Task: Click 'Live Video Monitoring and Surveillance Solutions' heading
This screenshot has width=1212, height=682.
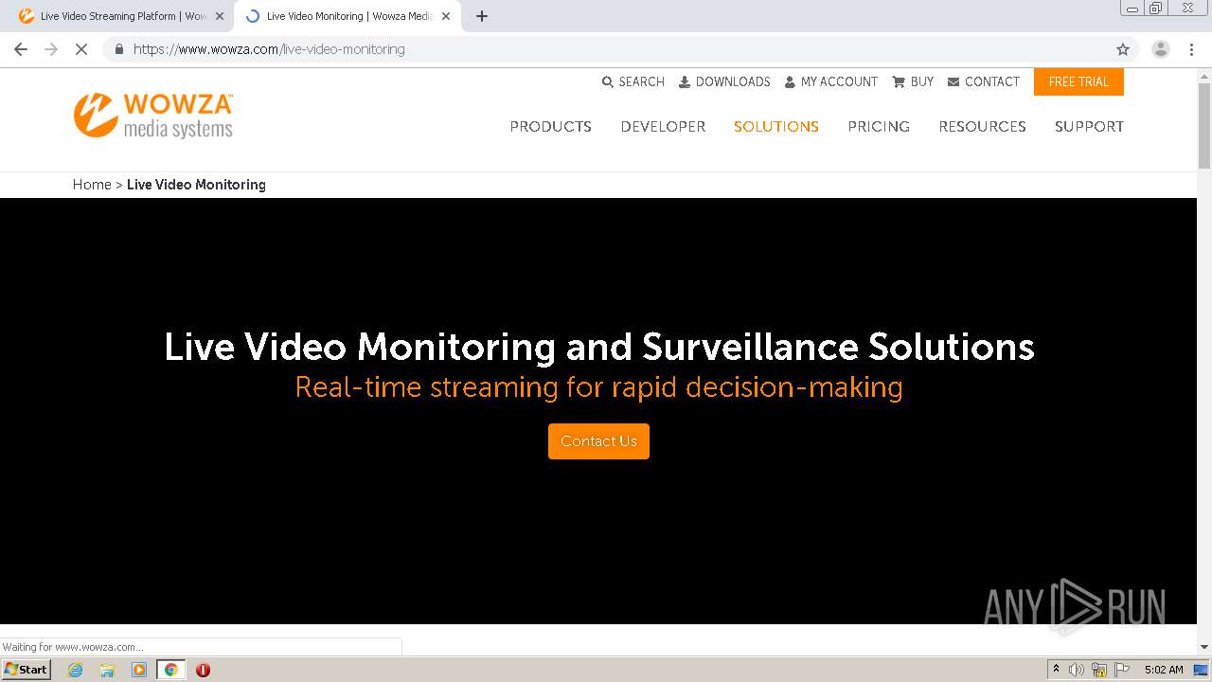Action: 598,347
